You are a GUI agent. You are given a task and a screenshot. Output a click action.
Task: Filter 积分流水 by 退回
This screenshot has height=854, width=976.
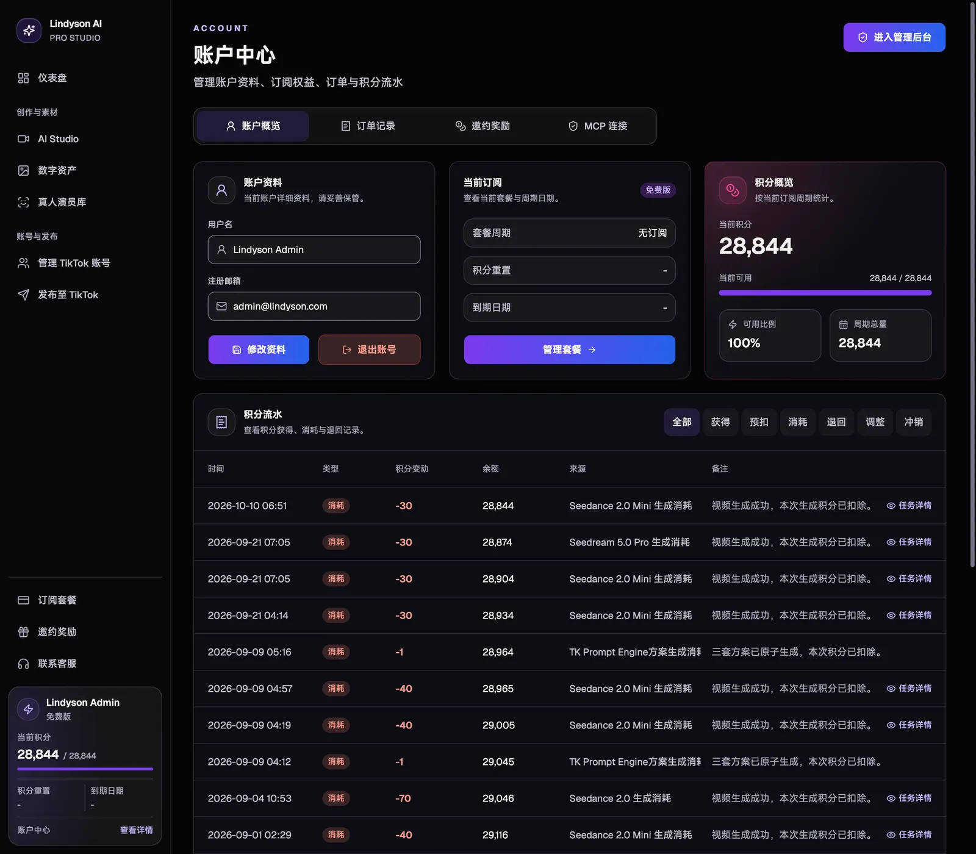836,422
